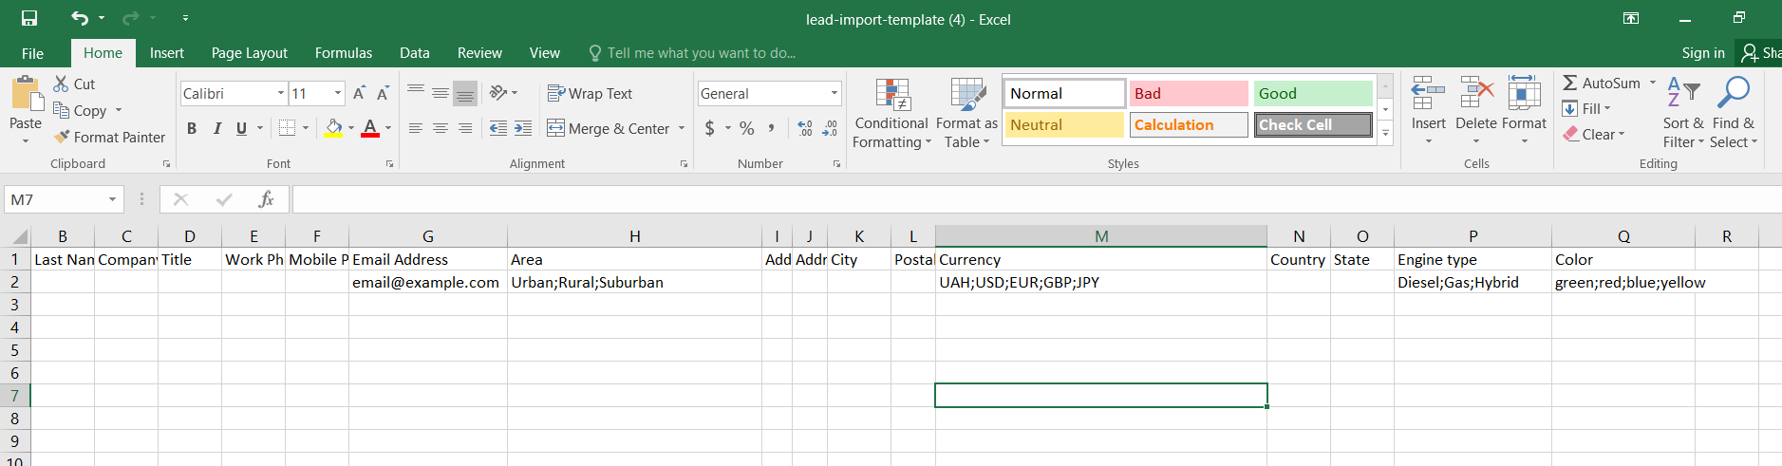Viewport: 1782px width, 466px height.
Task: Apply the Good cell style
Action: pyautogui.click(x=1313, y=93)
